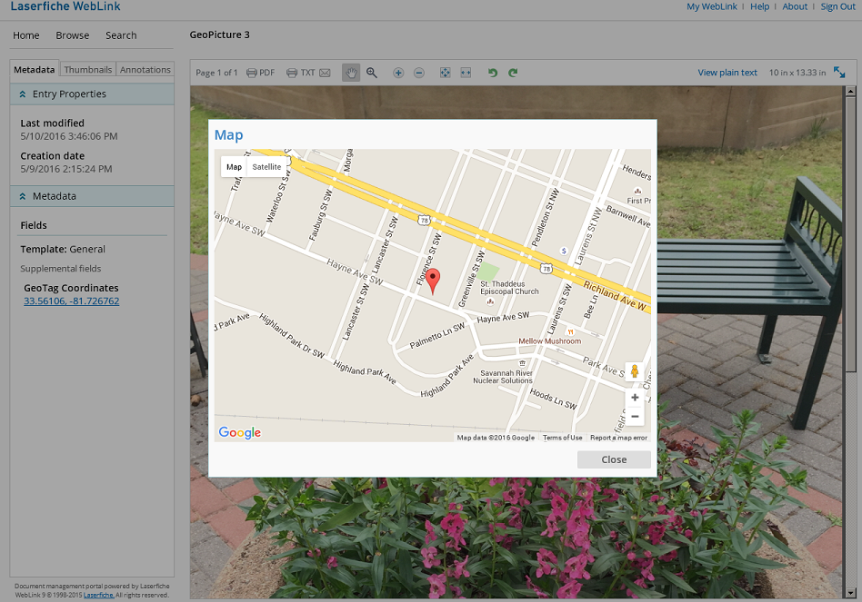The width and height of the screenshot is (862, 602).
Task: Click blue bank marker near Laurens St
Action: pos(564,251)
